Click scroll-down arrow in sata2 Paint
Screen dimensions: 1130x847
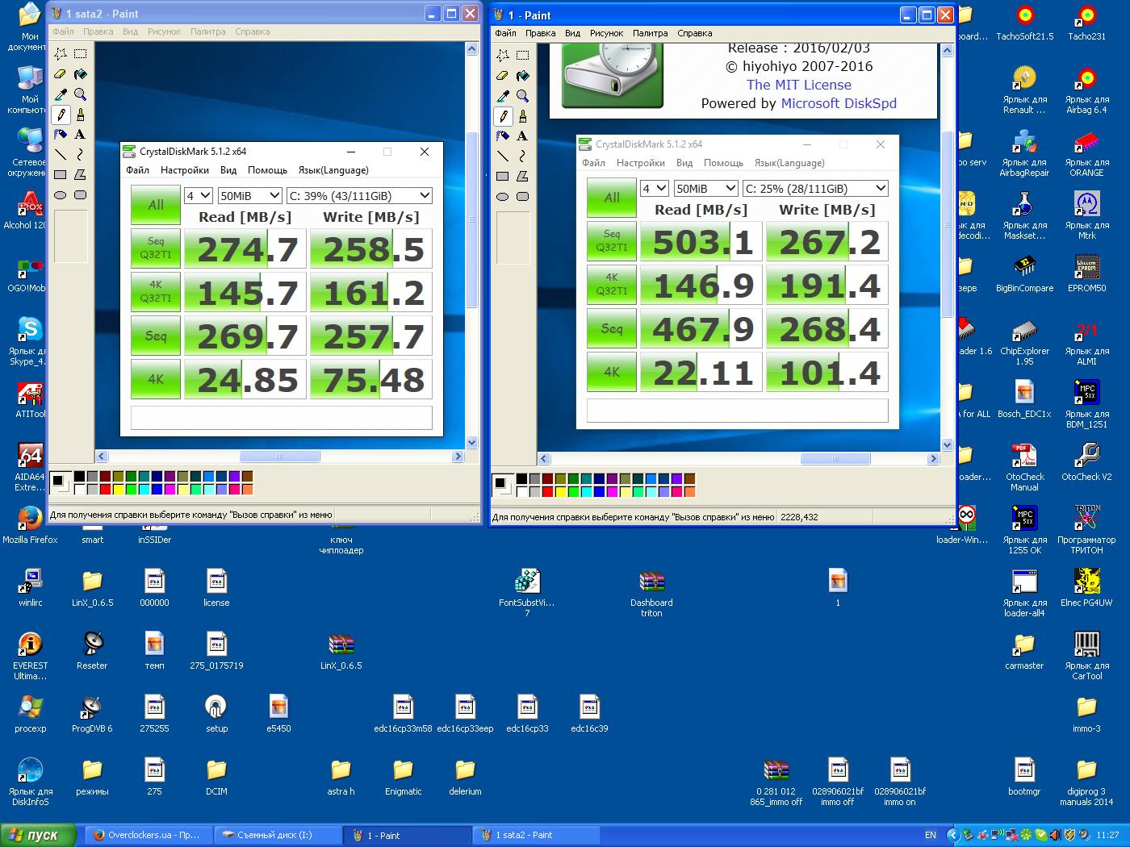click(472, 443)
